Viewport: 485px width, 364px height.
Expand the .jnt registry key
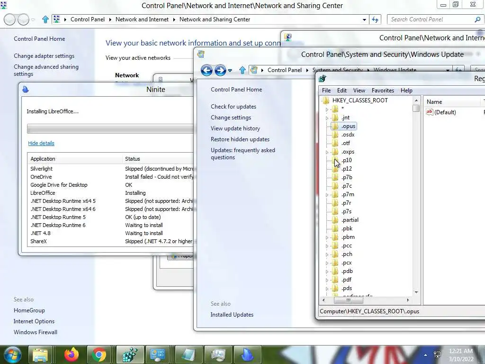tap(327, 118)
